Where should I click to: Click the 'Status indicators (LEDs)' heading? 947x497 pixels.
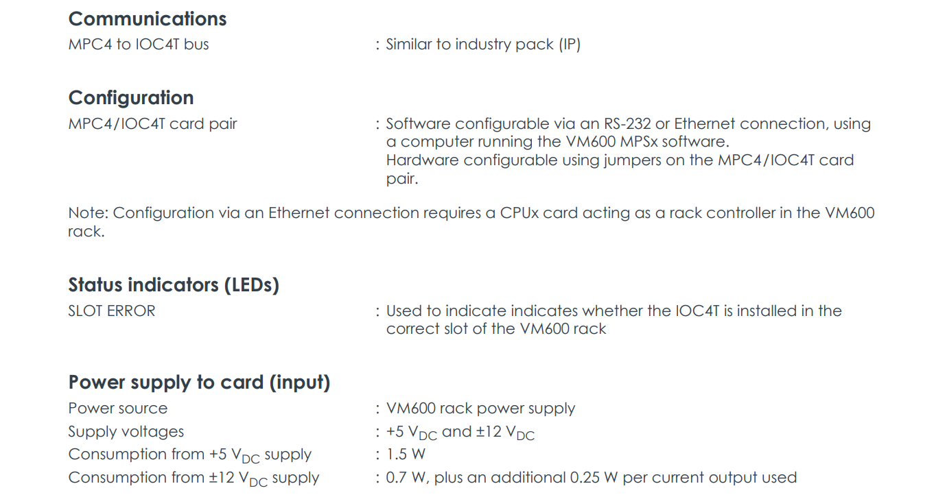(174, 285)
